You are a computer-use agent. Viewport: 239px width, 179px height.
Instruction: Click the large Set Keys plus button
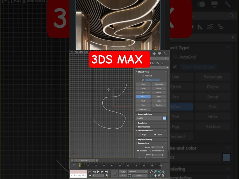point(114,173)
